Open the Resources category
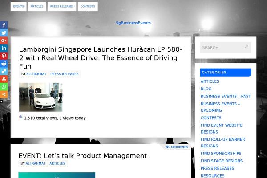267x178 pixels. pos(213,176)
